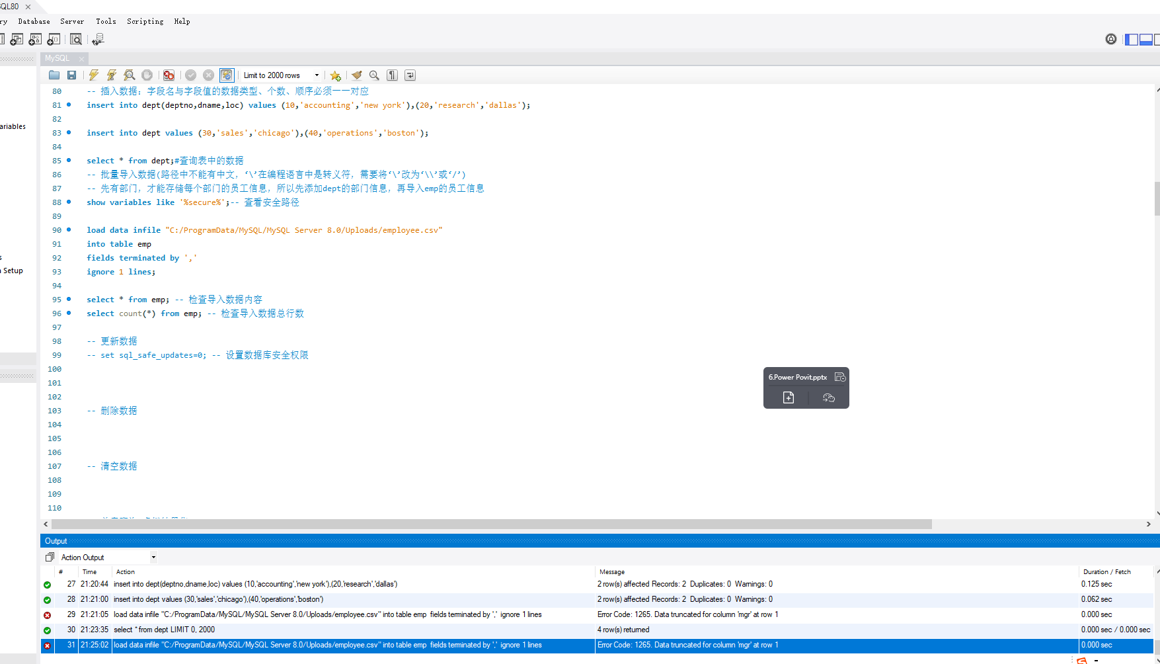Click the chat icon in the pptx popup
Image resolution: width=1160 pixels, height=664 pixels.
[x=829, y=397]
